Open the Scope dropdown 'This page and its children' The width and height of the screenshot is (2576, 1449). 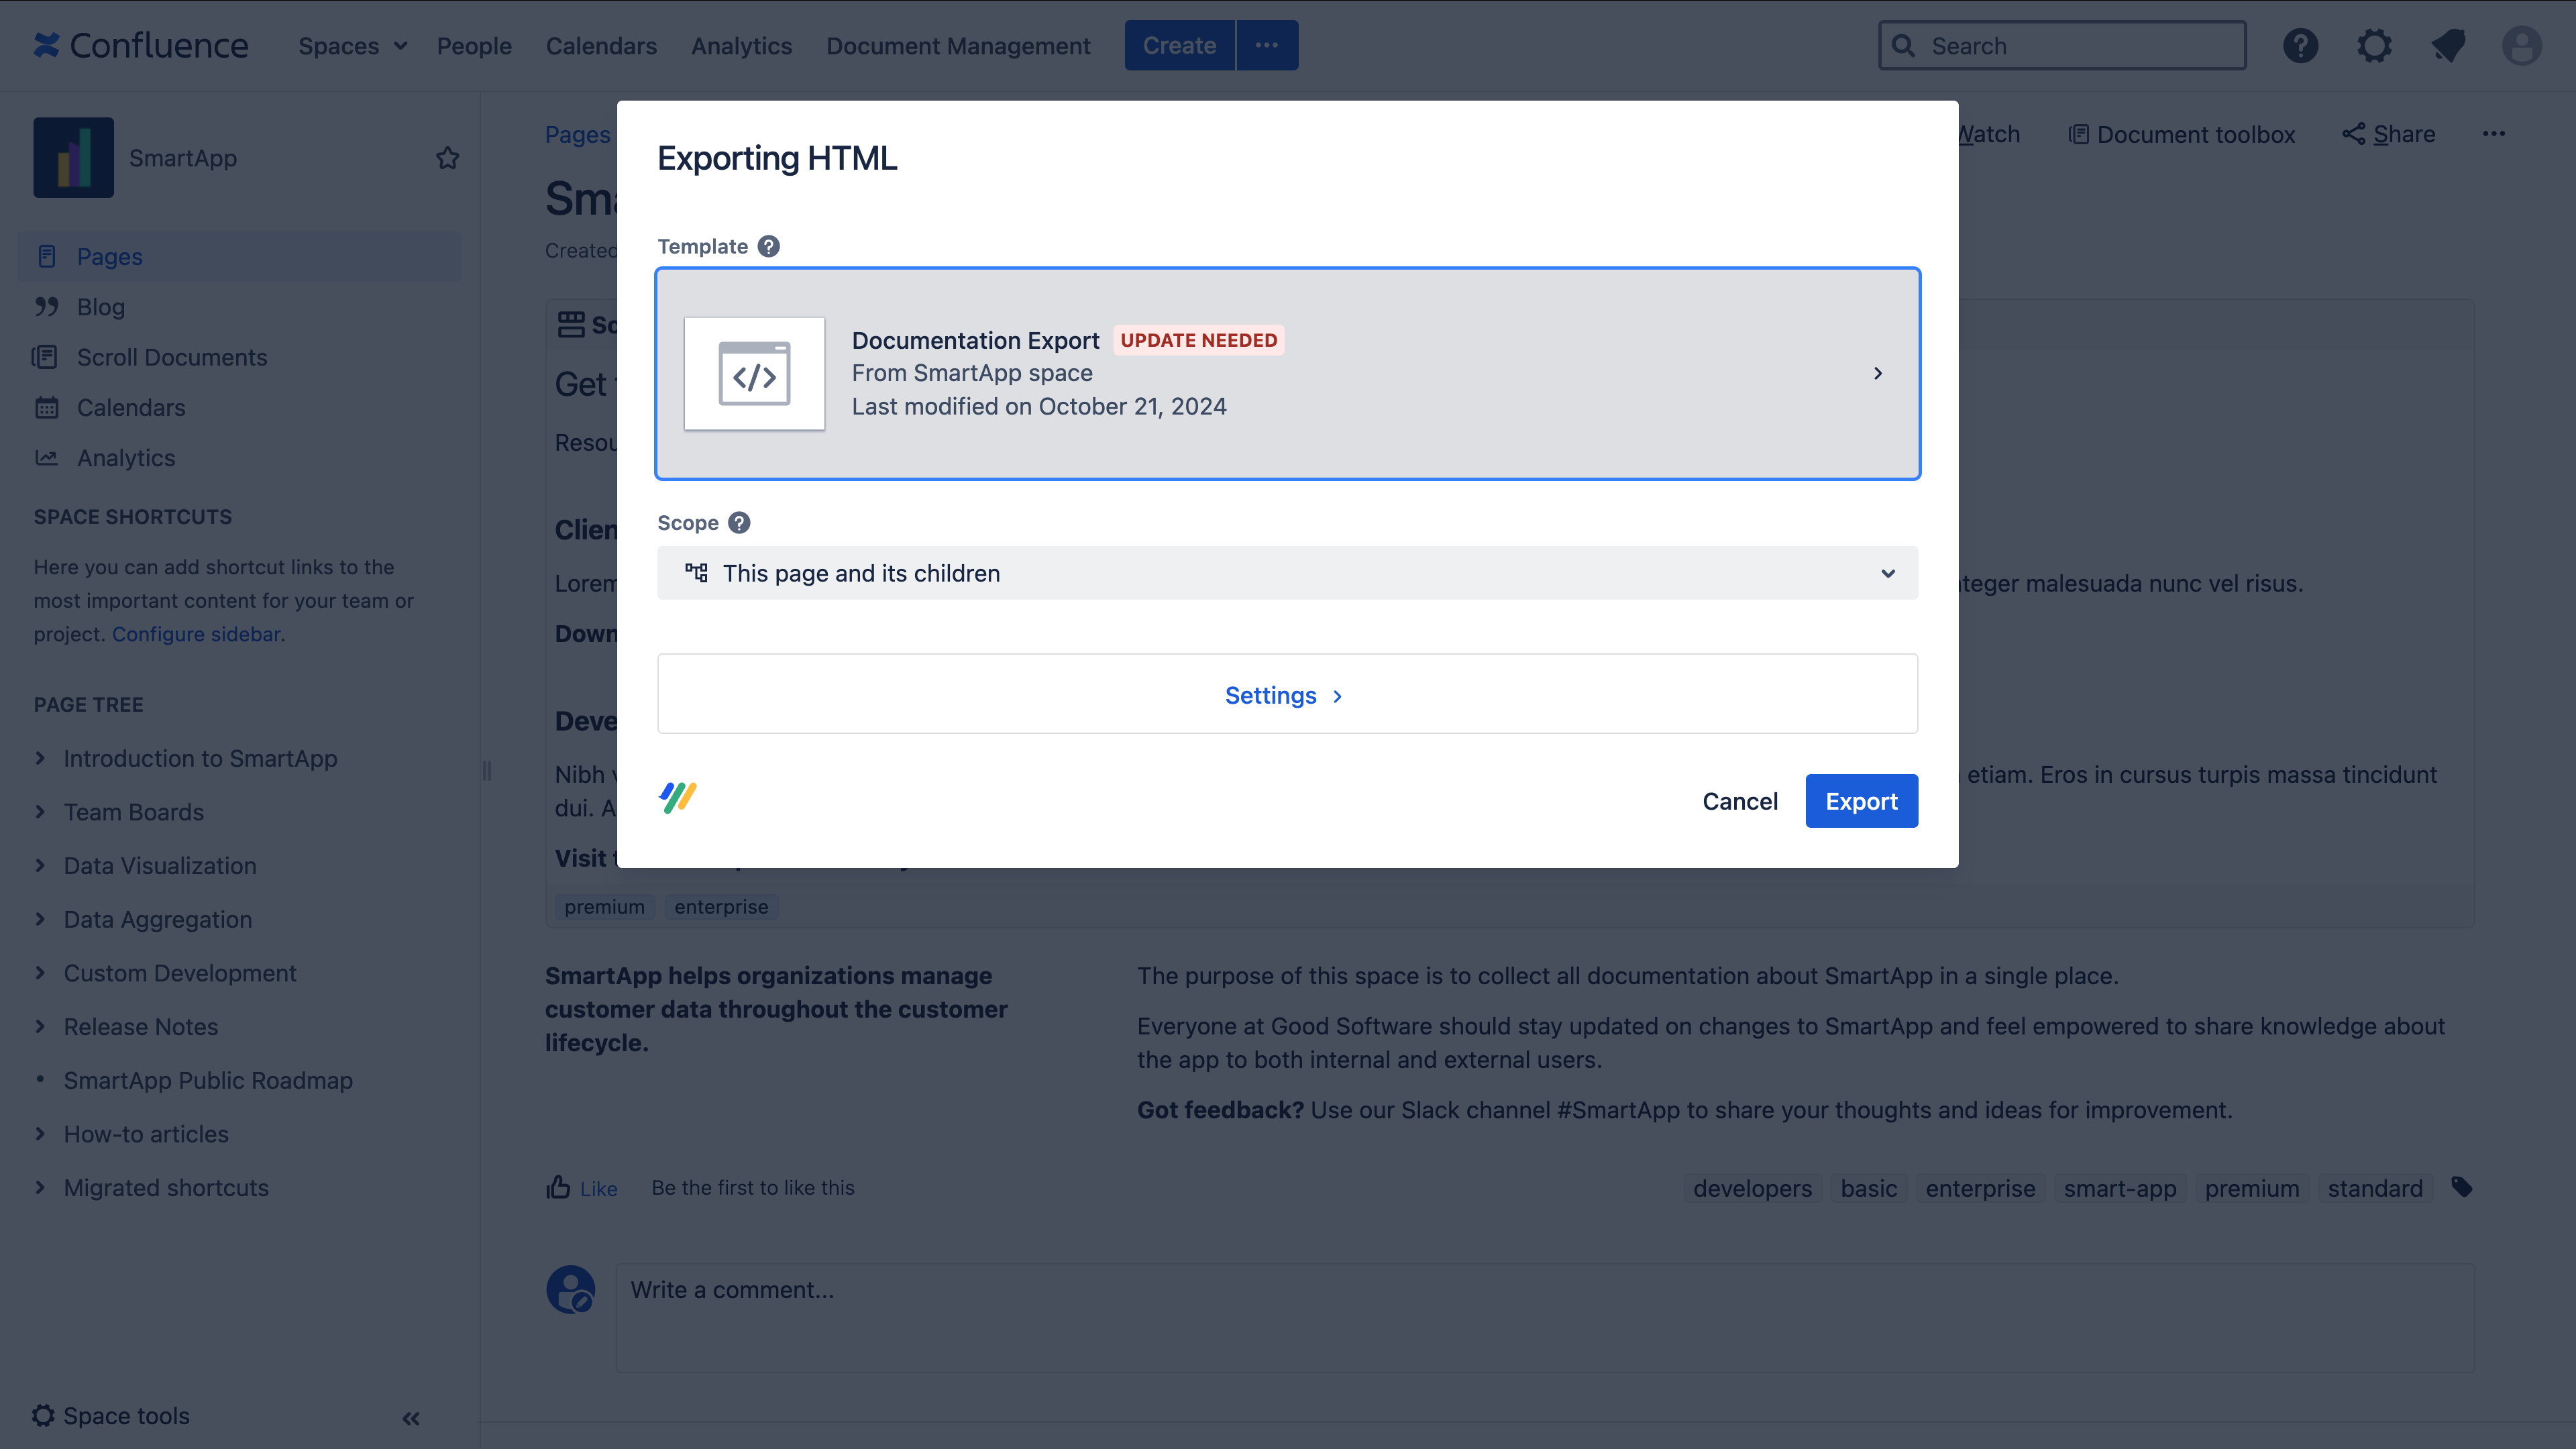[x=1287, y=573]
